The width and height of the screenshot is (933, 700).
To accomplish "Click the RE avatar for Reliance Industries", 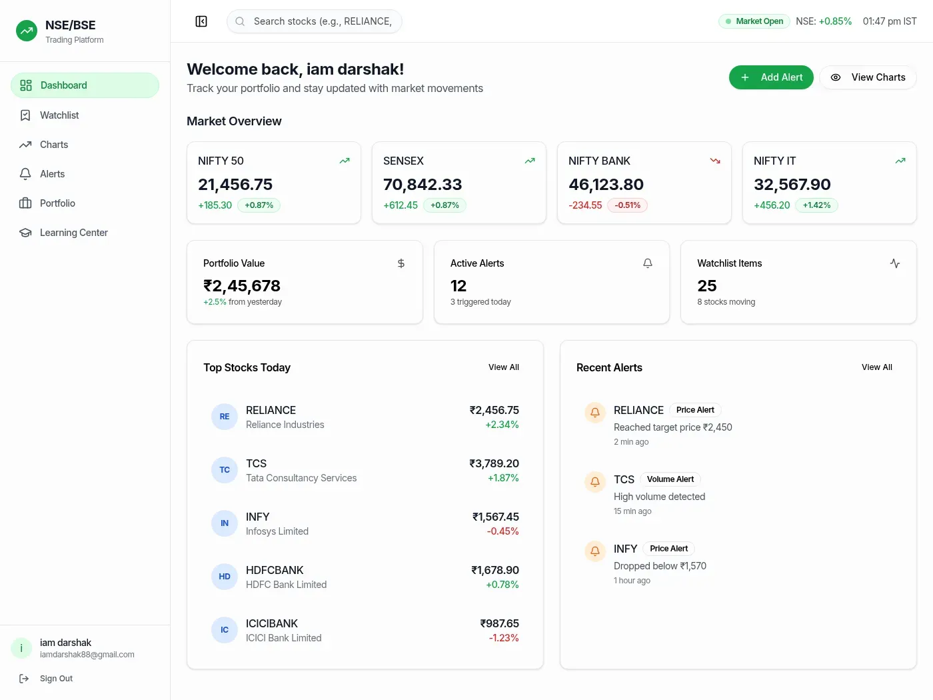I will click(x=225, y=417).
